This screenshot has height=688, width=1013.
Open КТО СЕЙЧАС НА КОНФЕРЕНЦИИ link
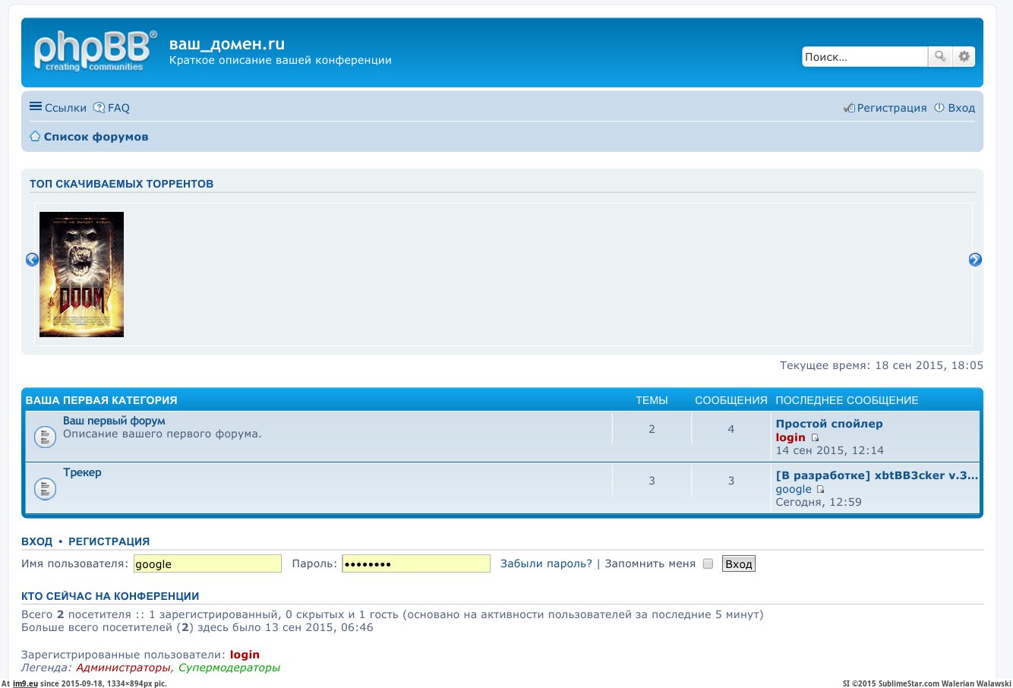pyautogui.click(x=110, y=596)
